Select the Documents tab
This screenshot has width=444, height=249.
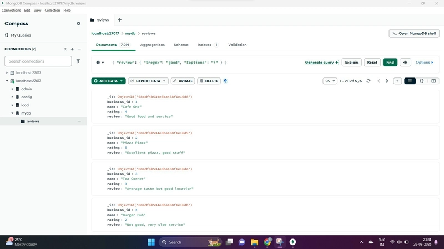tap(113, 45)
